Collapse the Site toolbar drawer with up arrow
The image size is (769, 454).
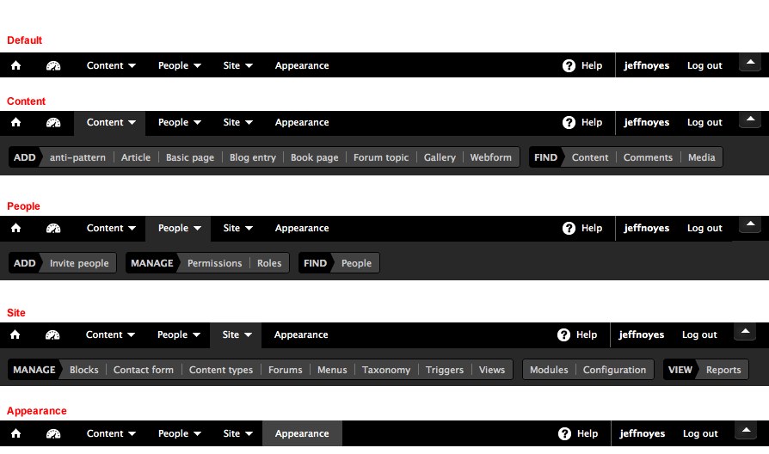pos(745,331)
